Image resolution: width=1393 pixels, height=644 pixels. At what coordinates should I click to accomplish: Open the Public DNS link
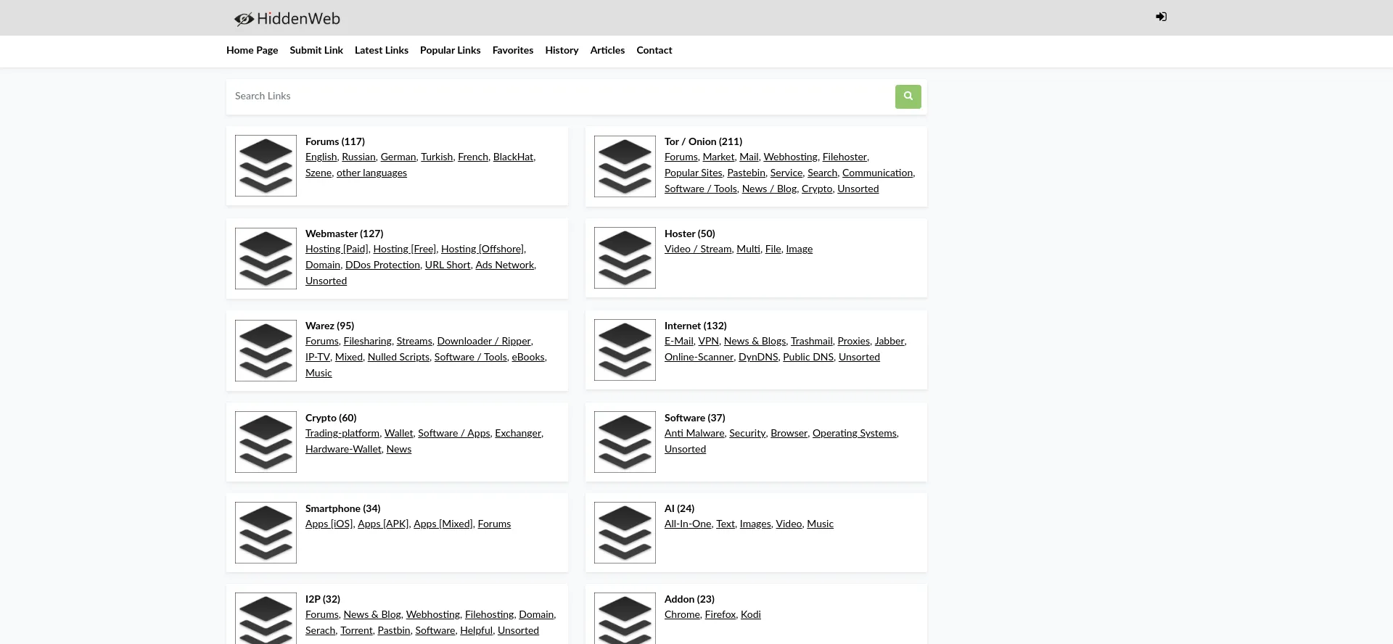pyautogui.click(x=808, y=358)
